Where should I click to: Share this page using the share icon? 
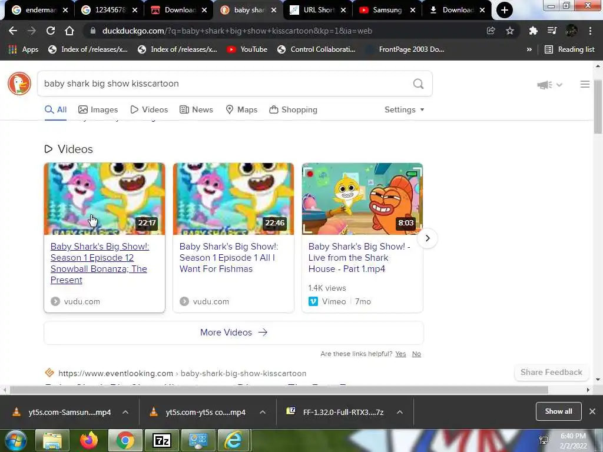pyautogui.click(x=491, y=31)
